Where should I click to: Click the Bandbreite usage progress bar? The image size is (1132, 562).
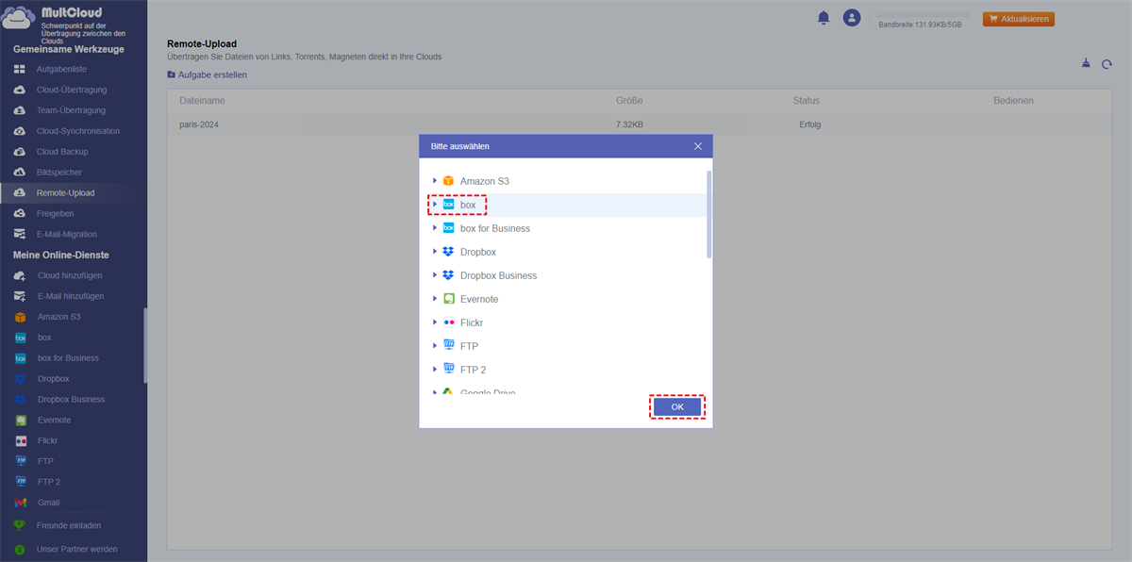coord(923,14)
